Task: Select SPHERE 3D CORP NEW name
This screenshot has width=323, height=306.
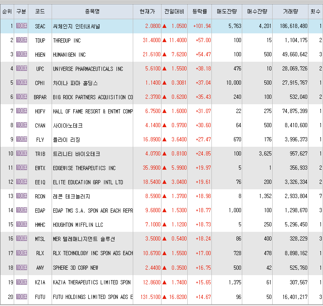Action: pos(75,268)
